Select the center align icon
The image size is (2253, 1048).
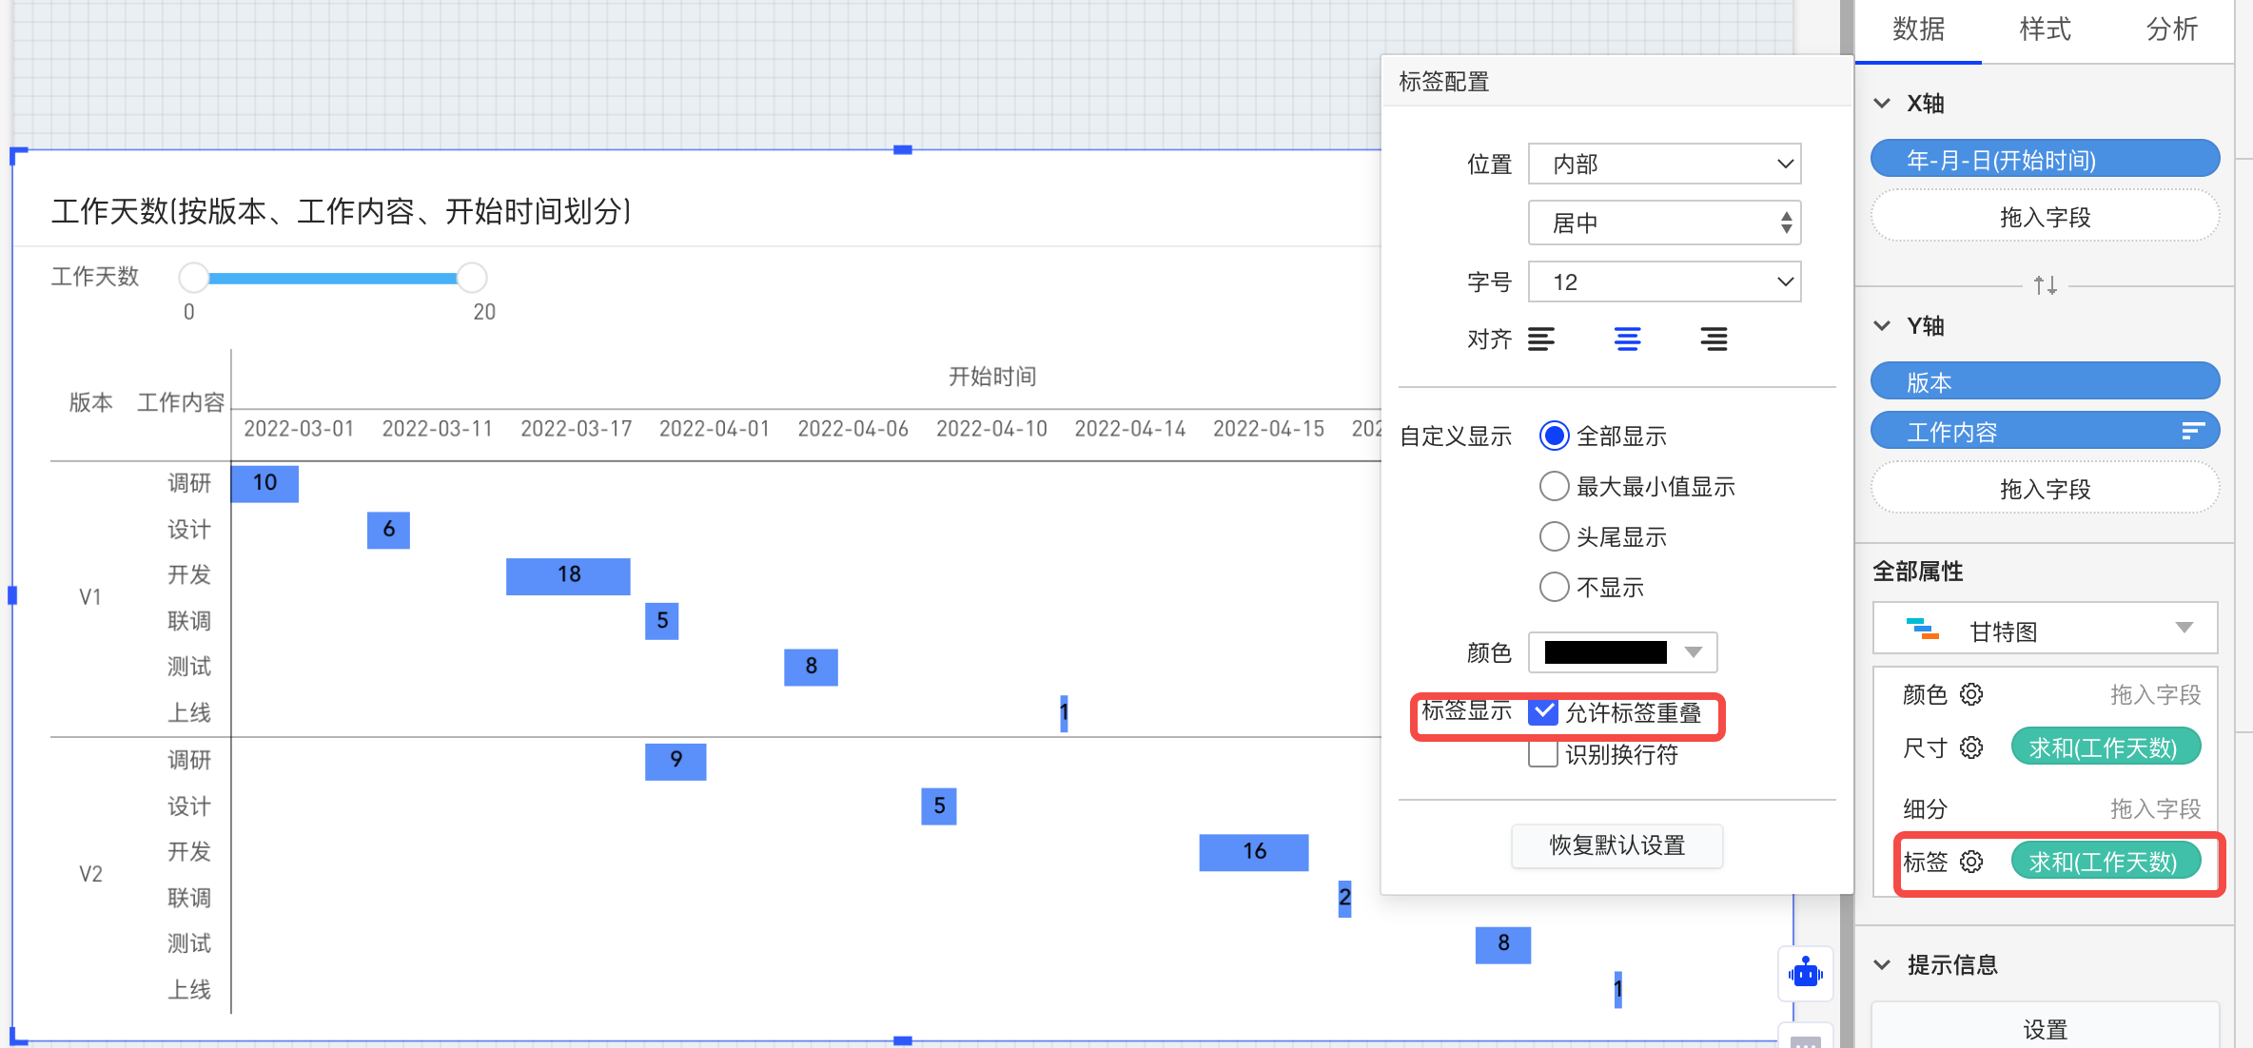tap(1627, 339)
